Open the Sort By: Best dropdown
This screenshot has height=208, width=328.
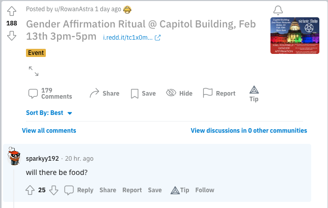point(49,113)
